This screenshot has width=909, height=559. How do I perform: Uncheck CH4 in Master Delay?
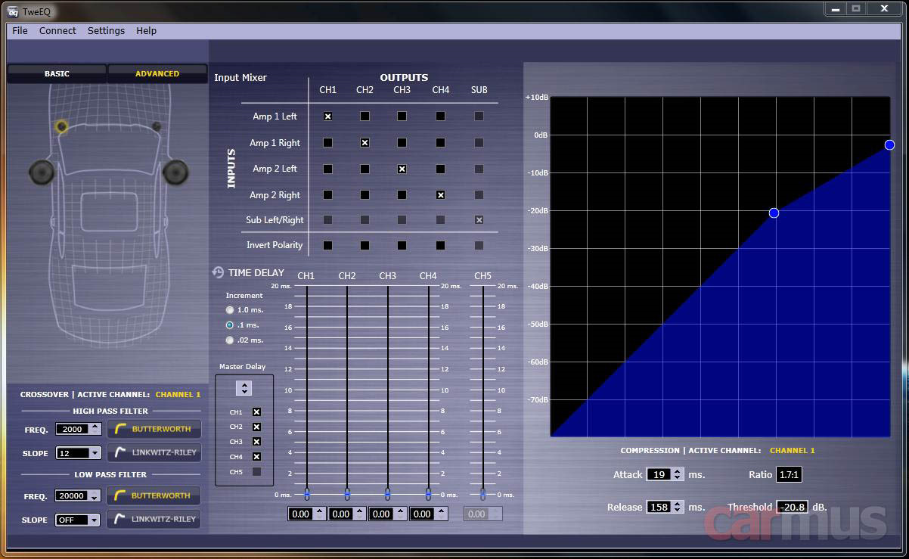pyautogui.click(x=256, y=457)
